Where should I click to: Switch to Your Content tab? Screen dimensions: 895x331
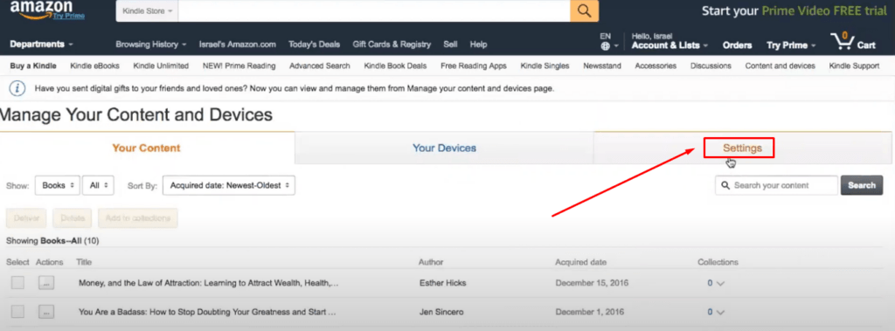[x=147, y=148]
